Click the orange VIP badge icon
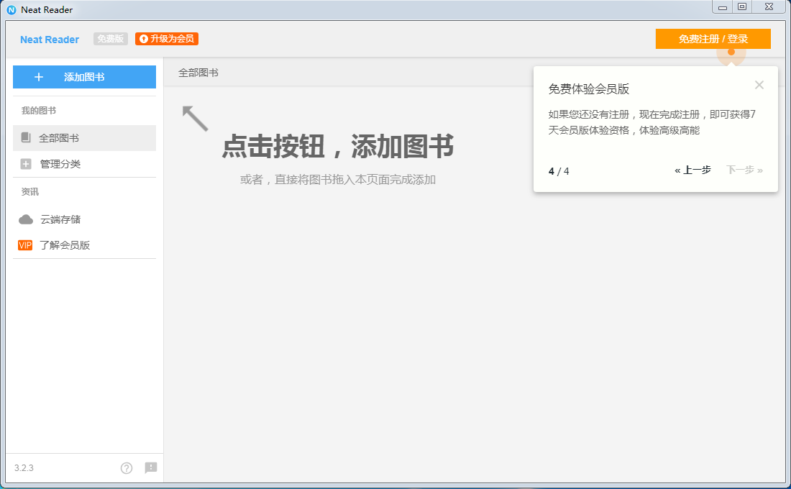 25,245
